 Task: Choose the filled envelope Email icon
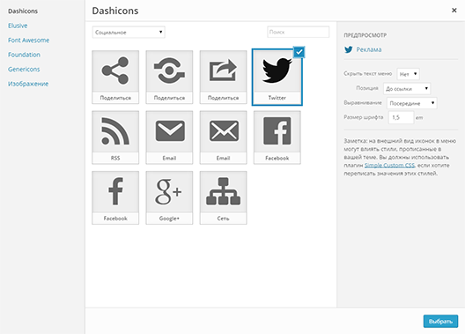169,137
